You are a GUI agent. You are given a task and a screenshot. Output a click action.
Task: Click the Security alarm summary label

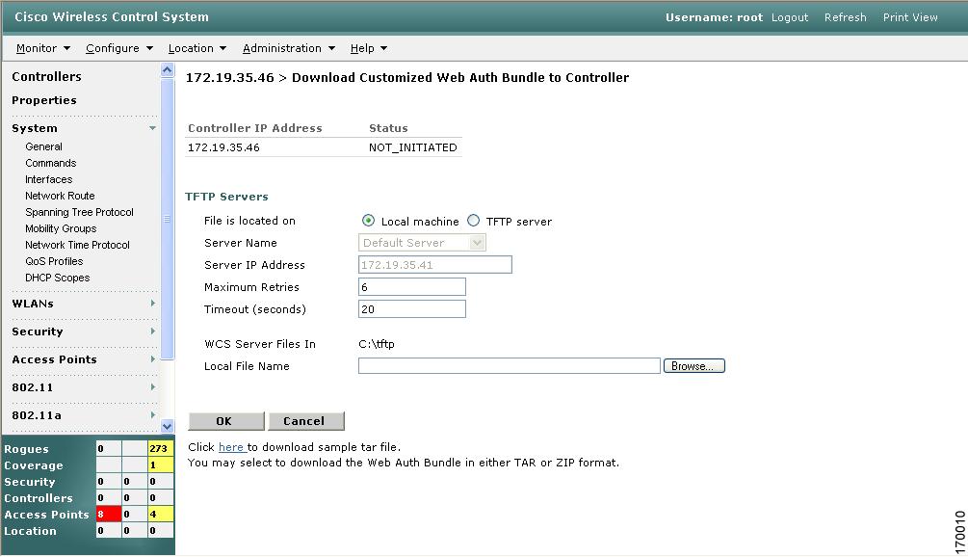coord(30,482)
